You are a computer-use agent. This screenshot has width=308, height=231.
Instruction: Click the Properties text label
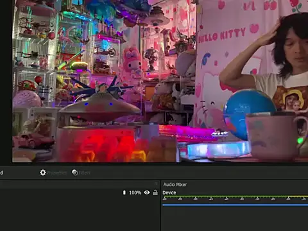pyautogui.click(x=57, y=173)
